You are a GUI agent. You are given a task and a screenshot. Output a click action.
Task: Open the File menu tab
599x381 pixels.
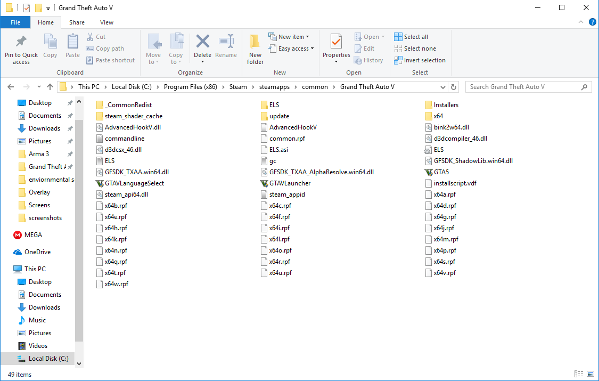tap(15, 22)
